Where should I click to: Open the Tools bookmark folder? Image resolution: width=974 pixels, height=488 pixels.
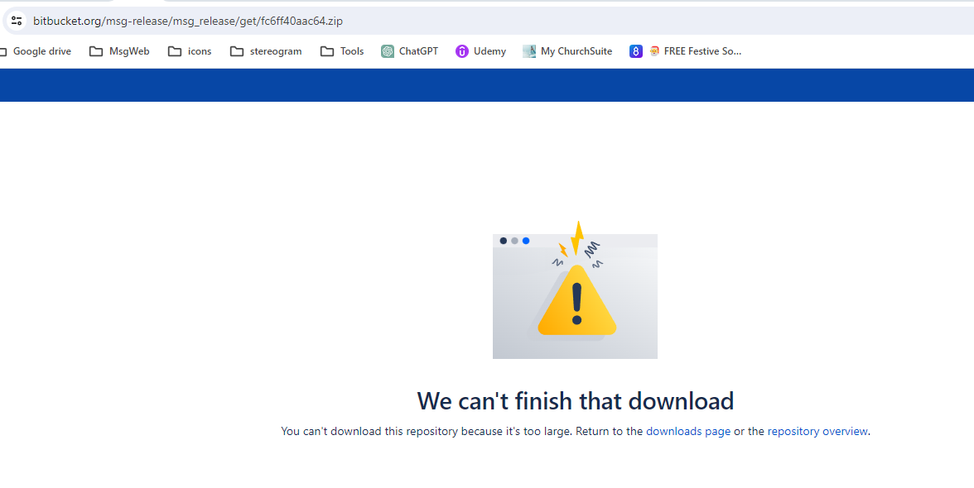[x=341, y=51]
